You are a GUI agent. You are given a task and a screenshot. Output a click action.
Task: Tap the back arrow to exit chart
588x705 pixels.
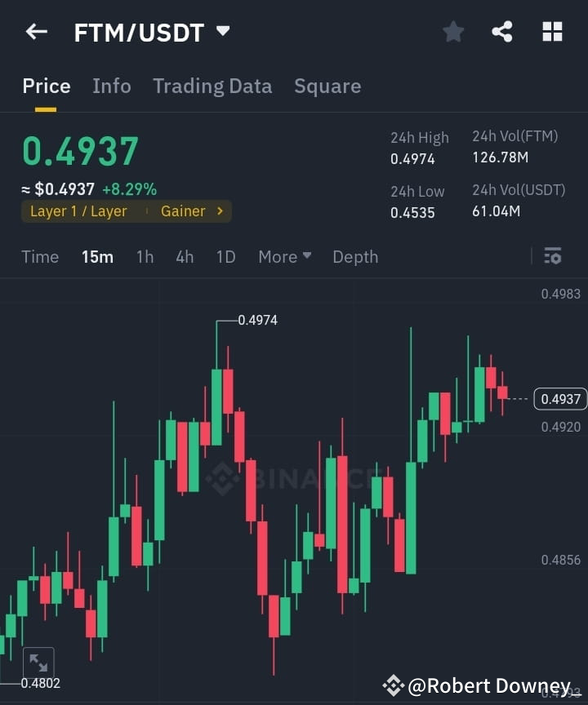click(36, 32)
